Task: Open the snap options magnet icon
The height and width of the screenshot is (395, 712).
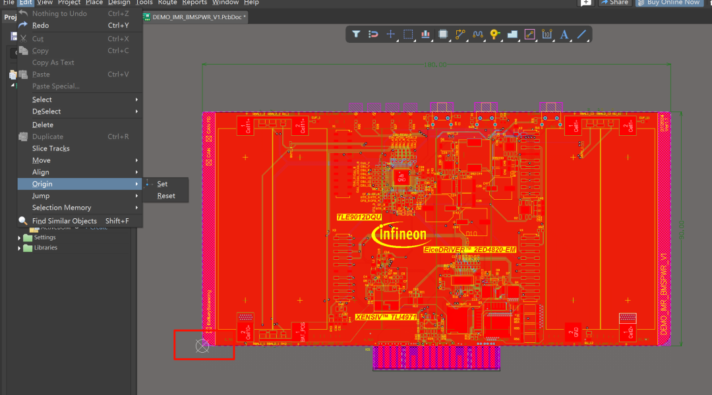Action: pos(373,34)
